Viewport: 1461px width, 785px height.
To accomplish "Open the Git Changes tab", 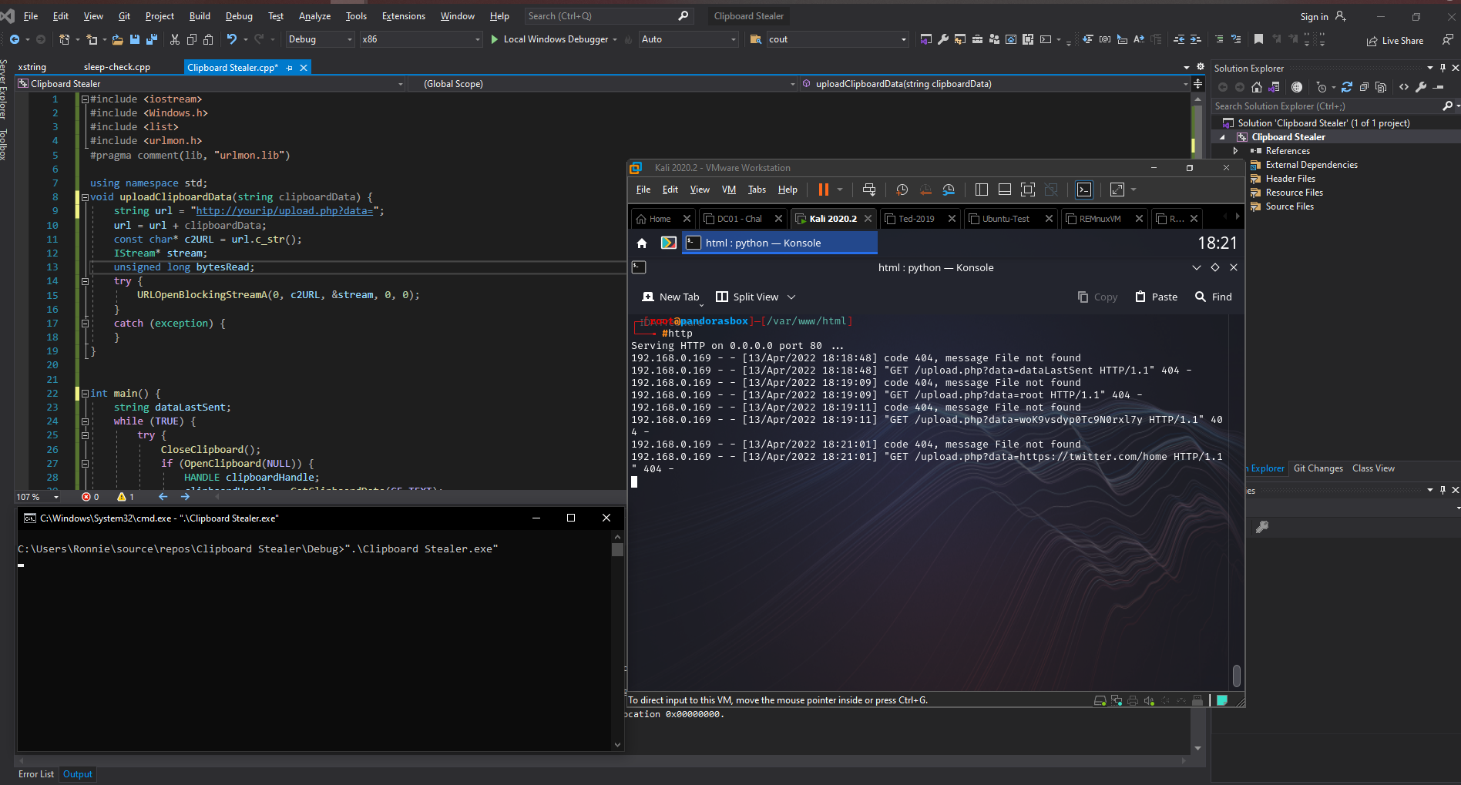I will [x=1318, y=468].
